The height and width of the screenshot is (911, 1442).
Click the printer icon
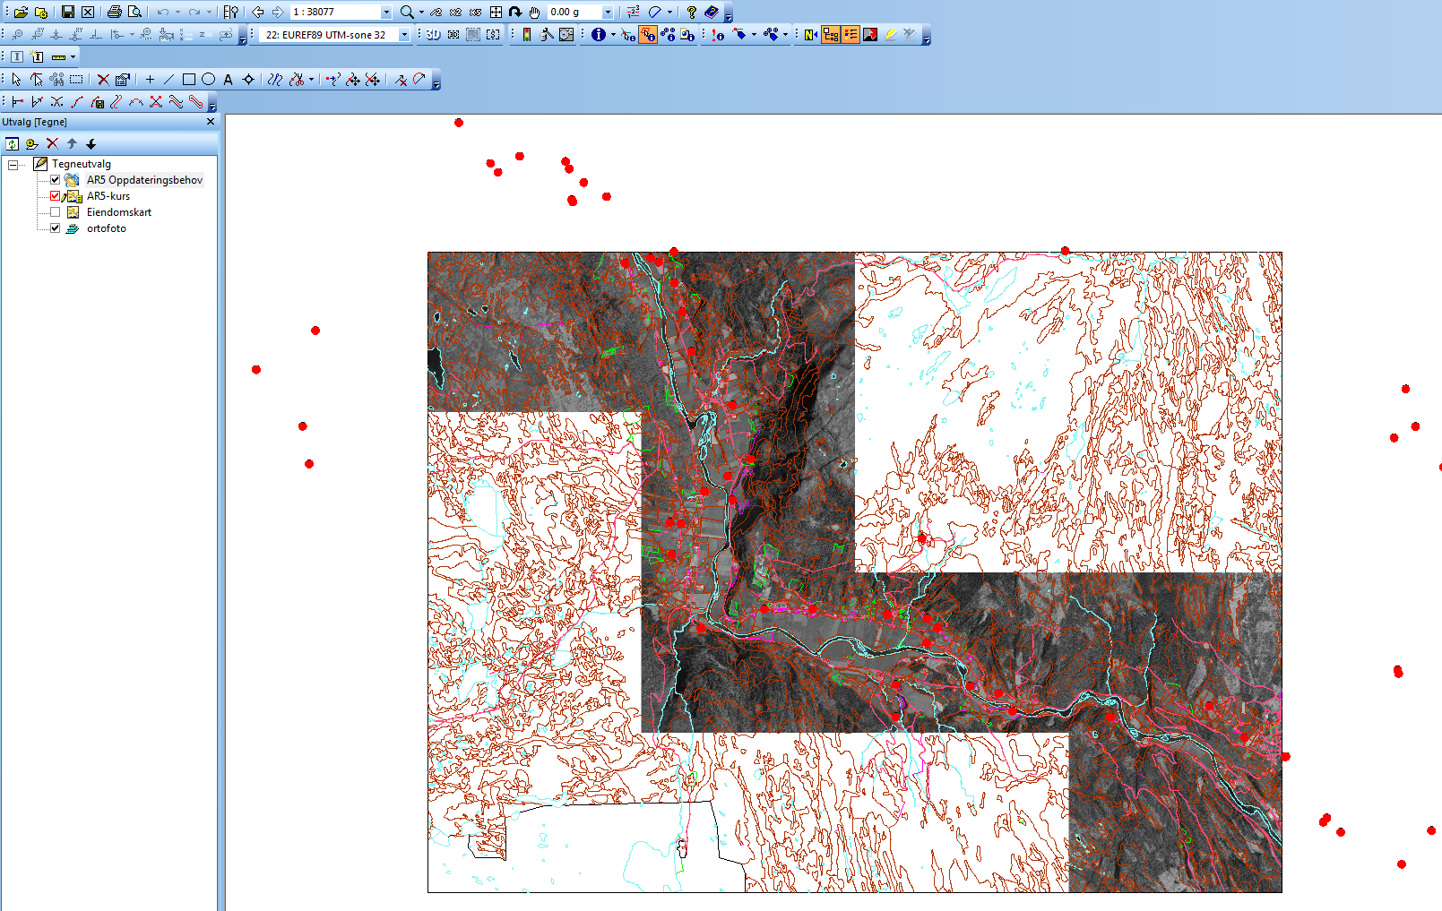coord(115,12)
